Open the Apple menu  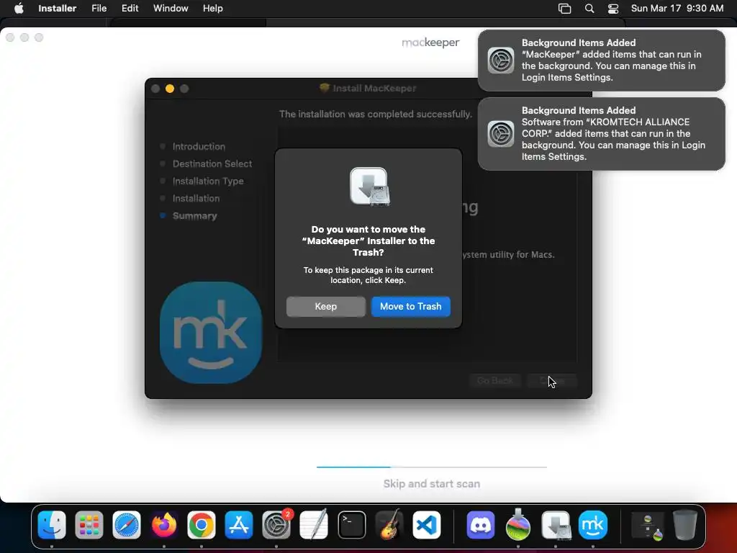(19, 9)
